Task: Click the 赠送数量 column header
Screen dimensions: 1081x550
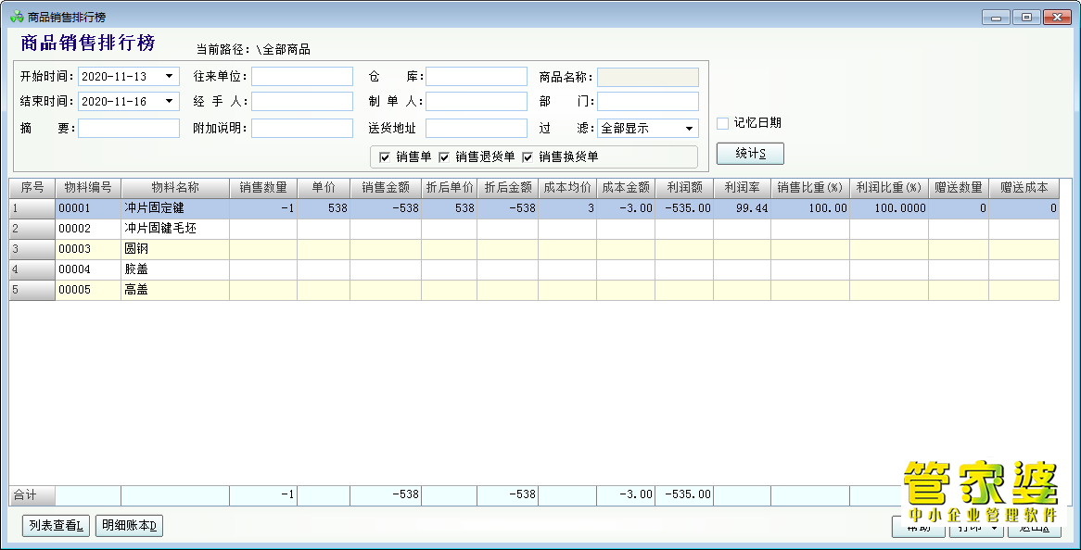Action: 959,188
